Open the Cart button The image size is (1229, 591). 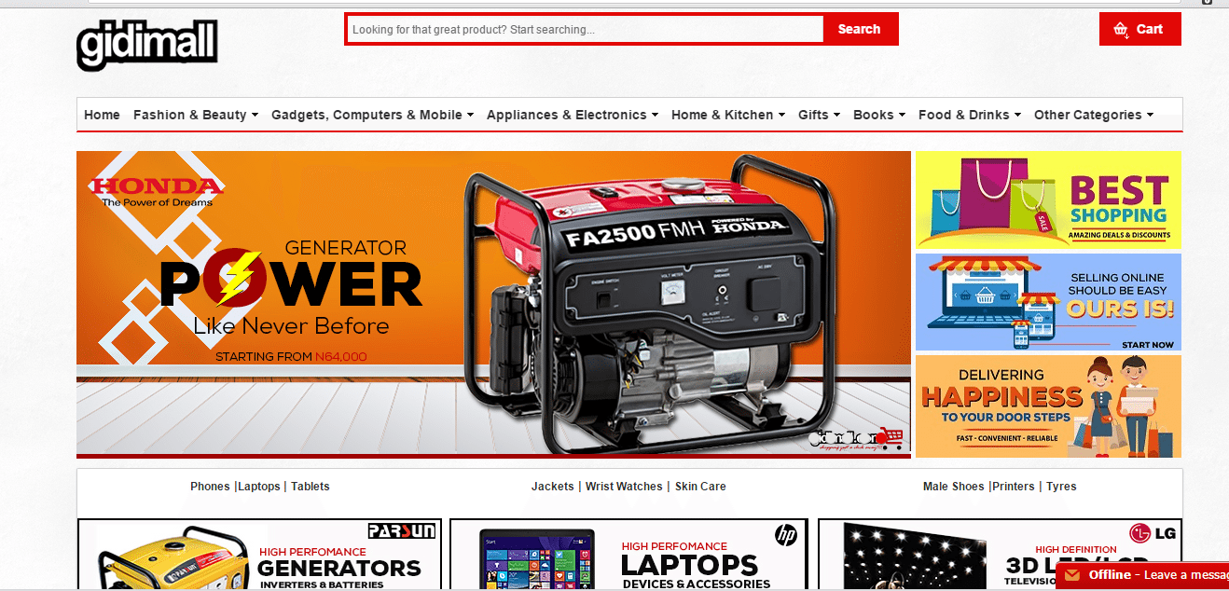[x=1140, y=29]
